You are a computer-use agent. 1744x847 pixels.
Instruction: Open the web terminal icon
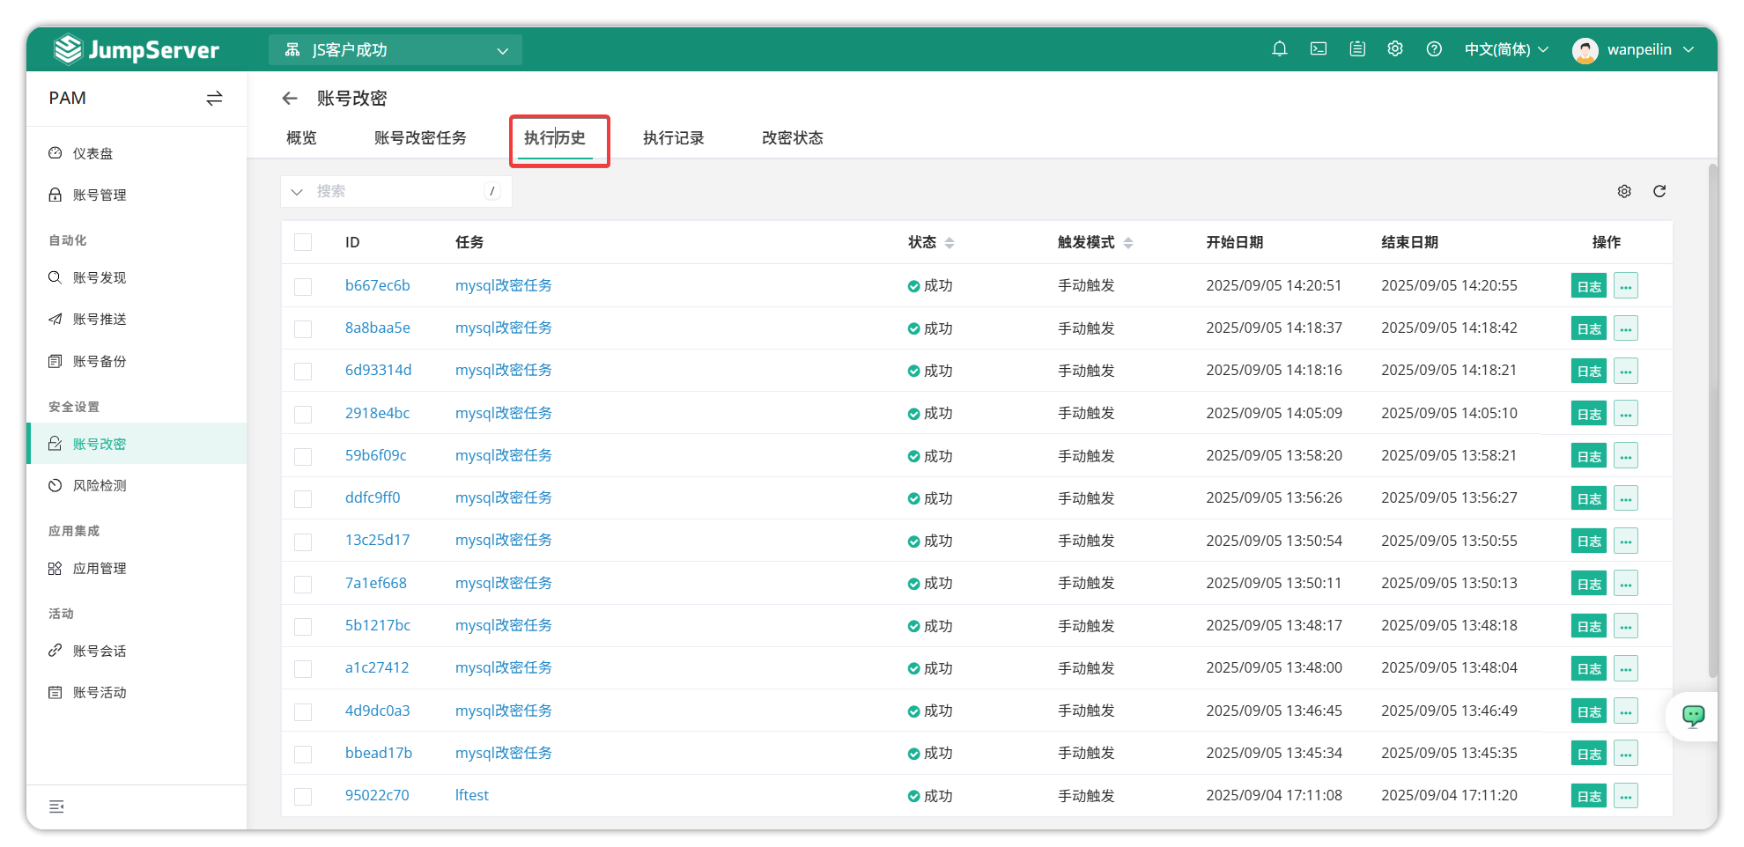(x=1318, y=49)
